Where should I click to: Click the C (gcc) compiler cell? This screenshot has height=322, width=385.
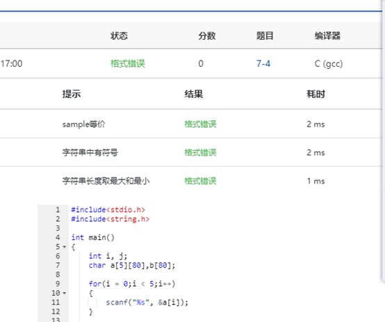329,64
